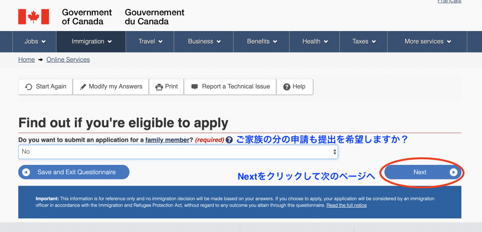Click the 'Find out if you're eligible to apply' heading
The image size is (482, 232).
tap(123, 123)
